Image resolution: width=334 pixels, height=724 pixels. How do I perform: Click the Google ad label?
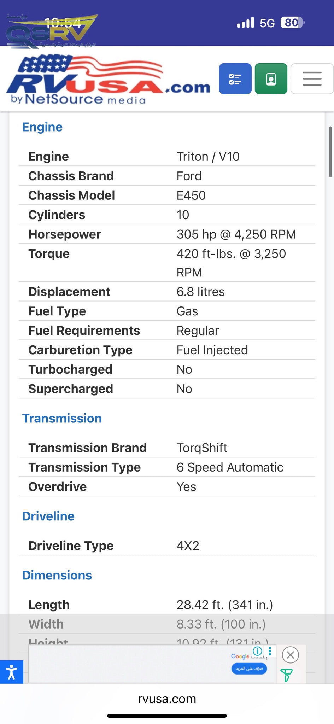(x=240, y=656)
